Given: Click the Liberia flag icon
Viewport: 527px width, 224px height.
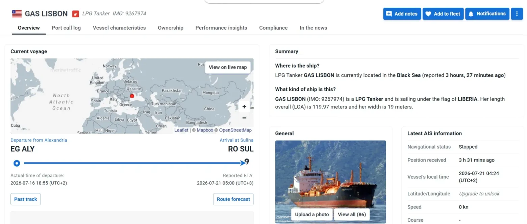Looking at the screenshot, I should click(17, 14).
